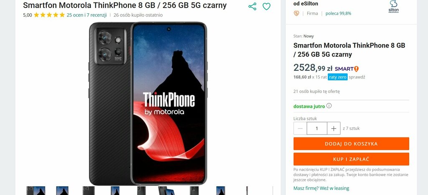Click the info icon next to dostawa jutro
The width and height of the screenshot is (428, 195).
(329, 105)
